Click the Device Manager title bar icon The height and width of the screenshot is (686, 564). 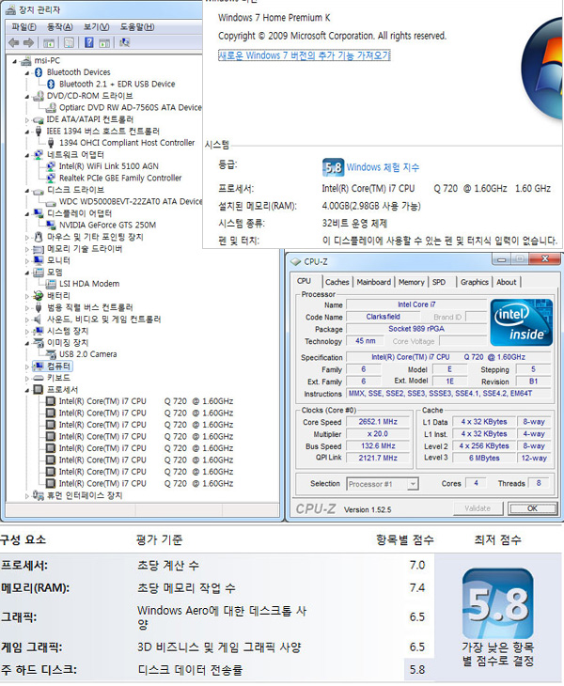tap(11, 9)
